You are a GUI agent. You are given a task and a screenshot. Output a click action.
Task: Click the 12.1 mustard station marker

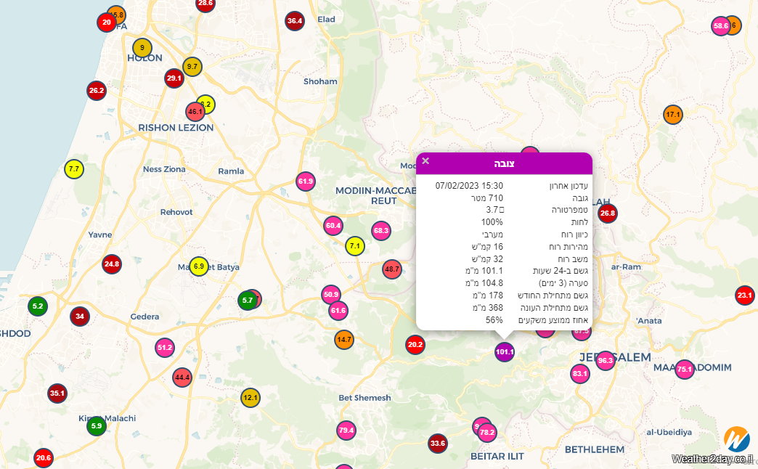[250, 398]
